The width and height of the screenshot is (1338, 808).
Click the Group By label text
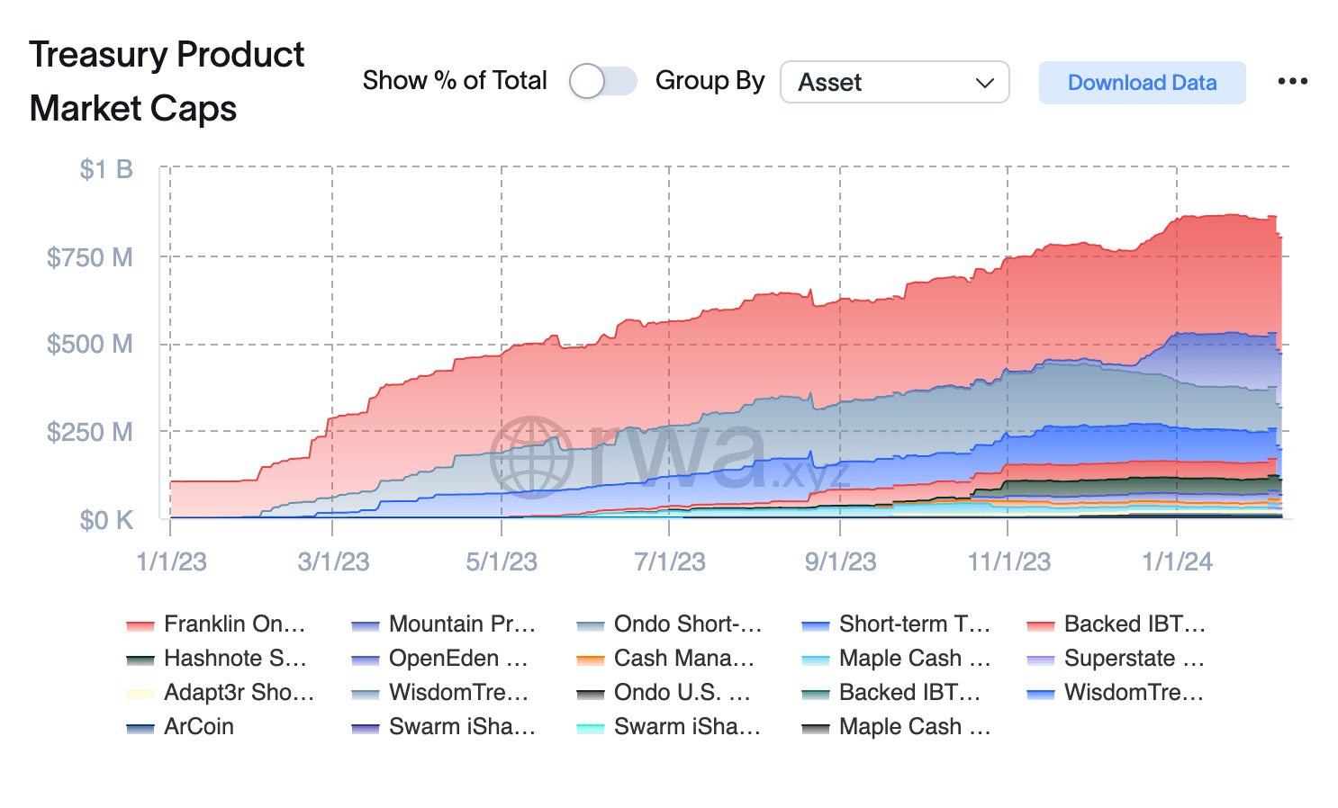click(710, 81)
